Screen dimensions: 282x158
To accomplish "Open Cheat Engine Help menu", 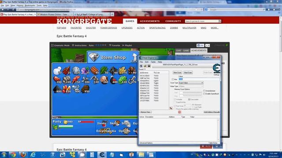I will point(160,62).
